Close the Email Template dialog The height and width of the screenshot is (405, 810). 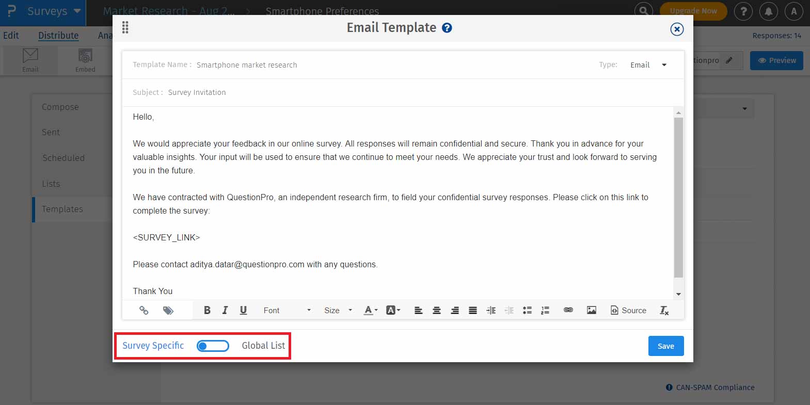(x=676, y=29)
